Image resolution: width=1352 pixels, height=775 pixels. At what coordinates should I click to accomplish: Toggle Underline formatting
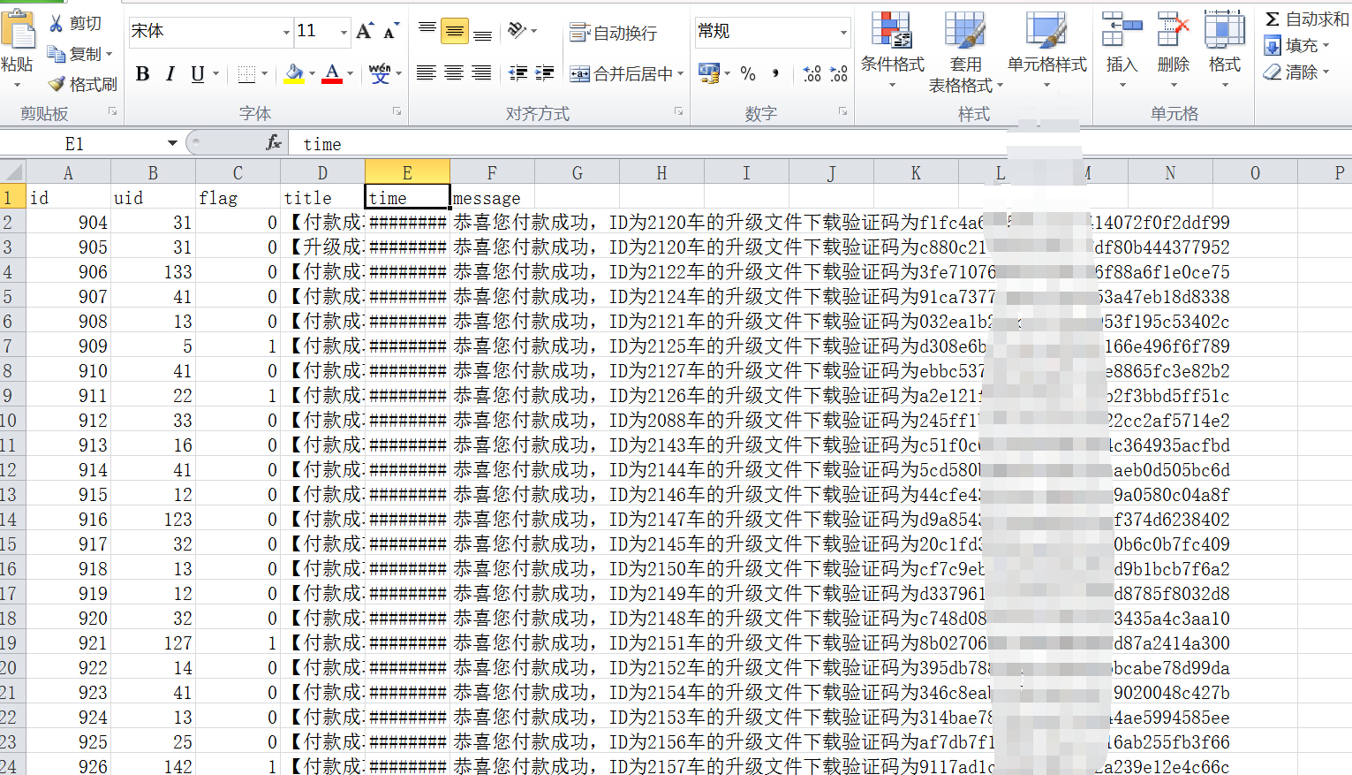coord(197,74)
